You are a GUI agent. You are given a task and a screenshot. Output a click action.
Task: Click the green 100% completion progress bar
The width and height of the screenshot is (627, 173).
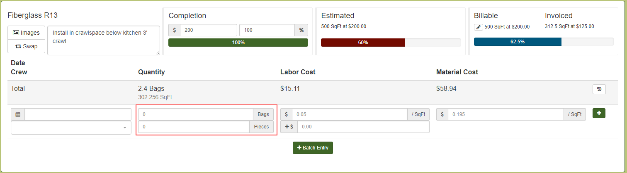238,43
